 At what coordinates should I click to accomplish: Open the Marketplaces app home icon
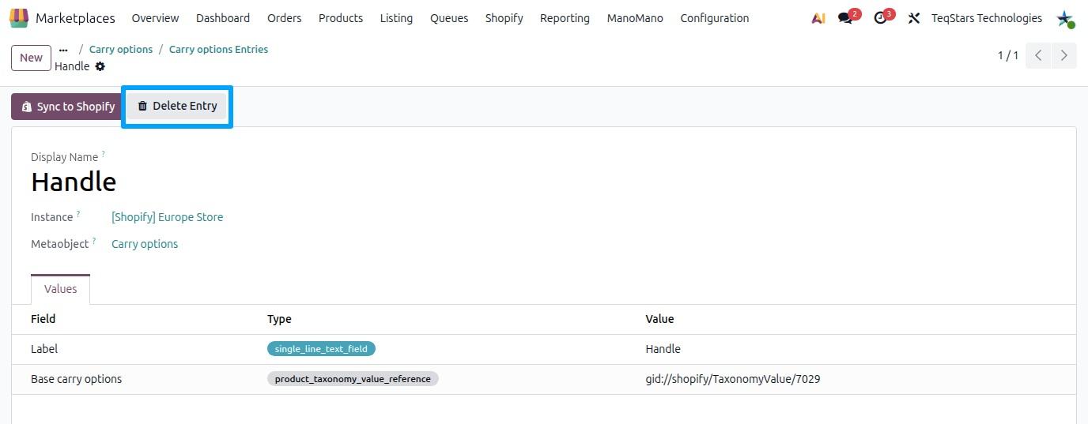coord(19,17)
